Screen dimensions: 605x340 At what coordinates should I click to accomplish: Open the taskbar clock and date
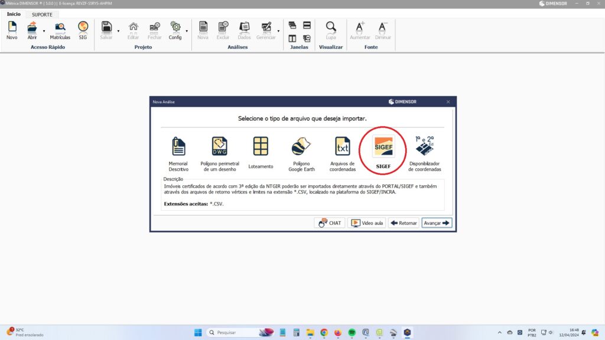pos(569,332)
